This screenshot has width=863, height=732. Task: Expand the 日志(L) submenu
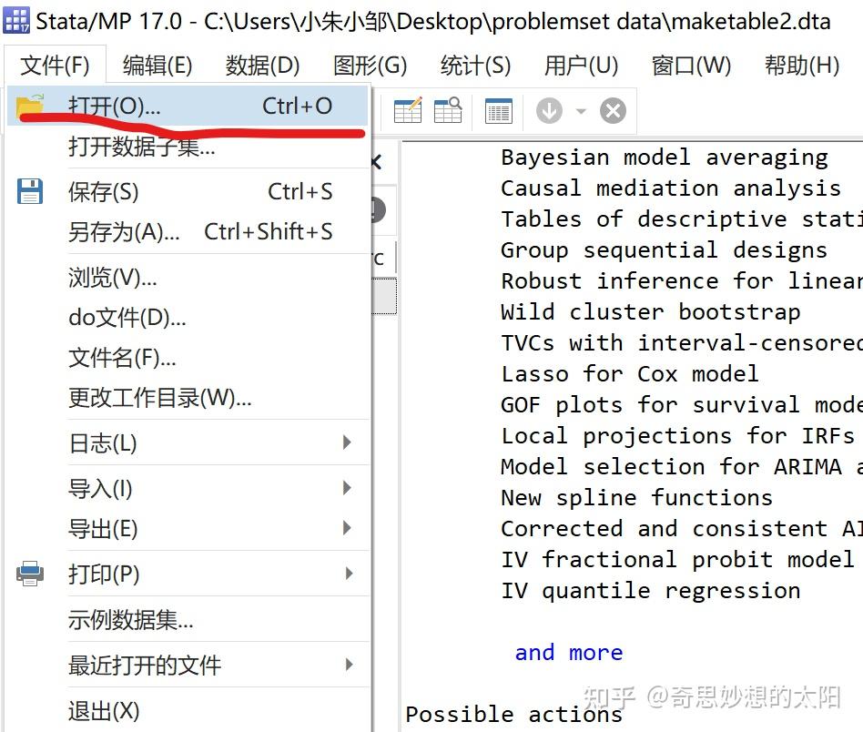(x=347, y=442)
